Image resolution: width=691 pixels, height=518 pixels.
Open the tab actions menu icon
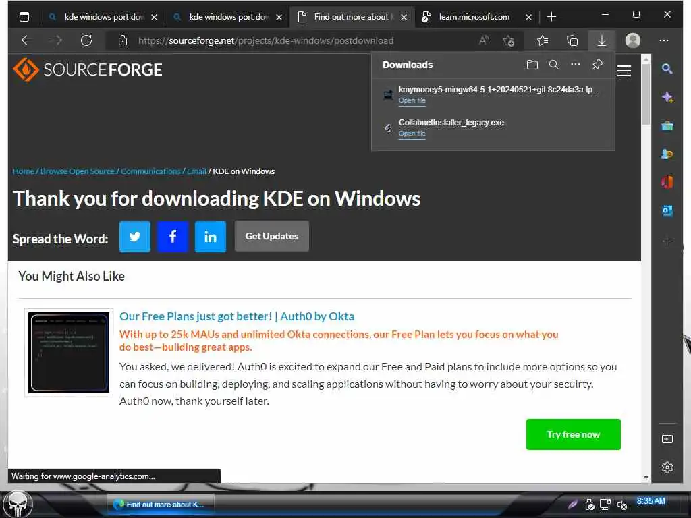[24, 17]
